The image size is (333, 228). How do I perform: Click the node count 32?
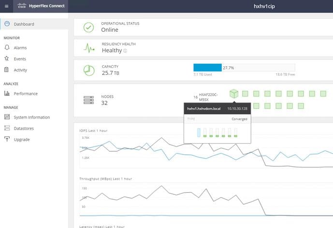click(104, 103)
